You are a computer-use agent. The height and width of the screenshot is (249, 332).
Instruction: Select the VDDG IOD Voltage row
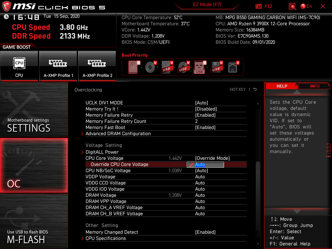[x=166, y=189]
